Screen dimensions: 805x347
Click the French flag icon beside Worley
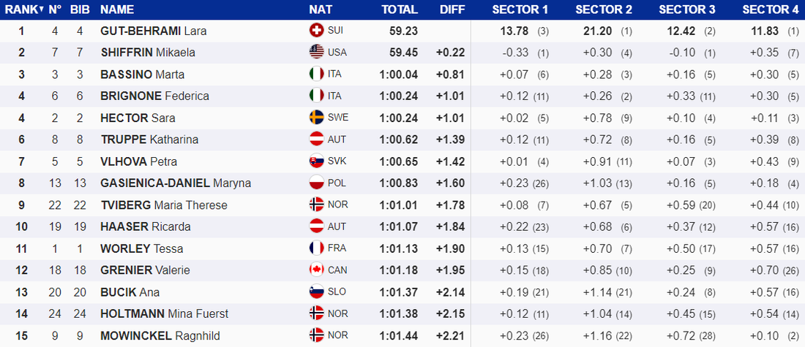tap(316, 248)
